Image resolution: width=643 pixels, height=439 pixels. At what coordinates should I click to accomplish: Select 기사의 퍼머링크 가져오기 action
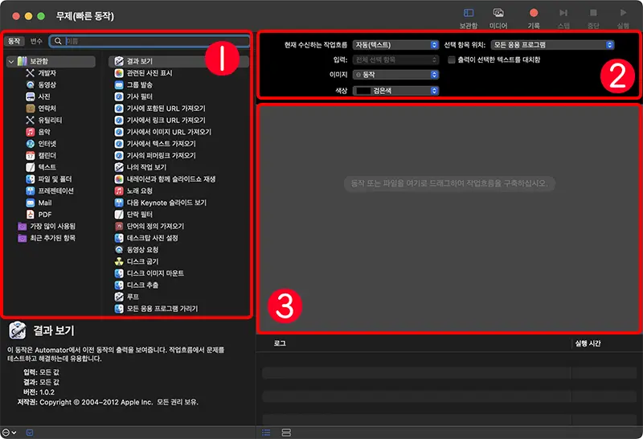154,155
